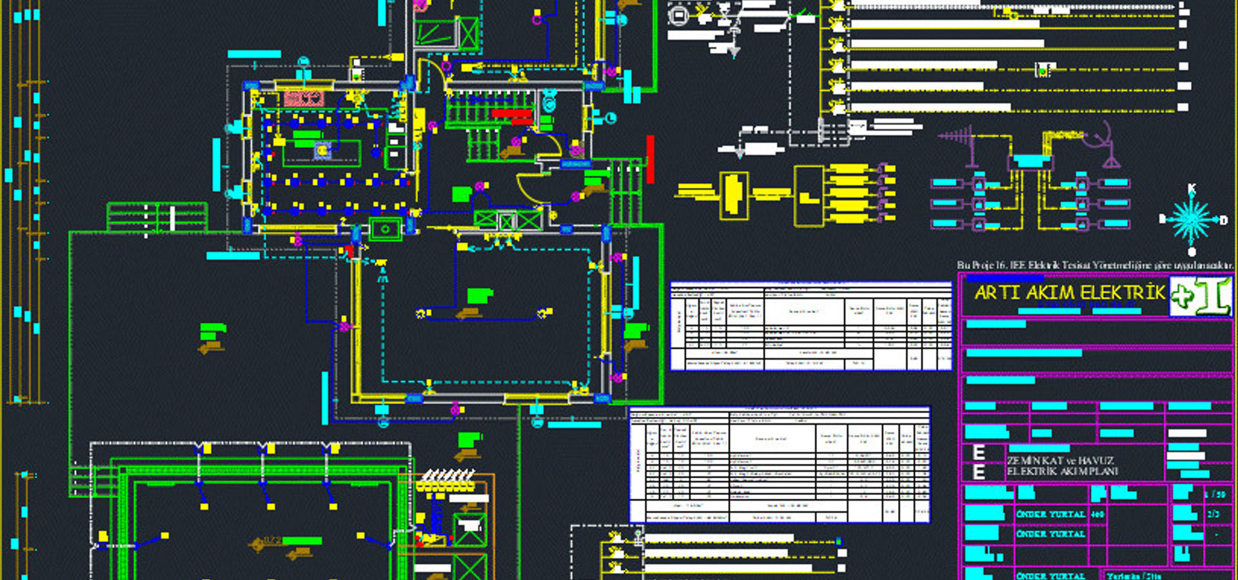Click the ARTI AKIM ELEKTRİK title text
The width and height of the screenshot is (1238, 580).
pyautogui.click(x=1070, y=293)
